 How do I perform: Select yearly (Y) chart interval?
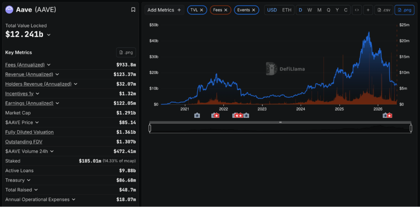337,10
